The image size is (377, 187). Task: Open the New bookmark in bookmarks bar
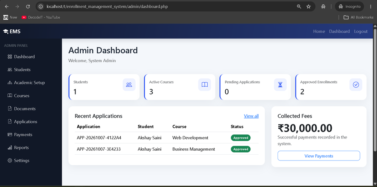tap(10, 17)
